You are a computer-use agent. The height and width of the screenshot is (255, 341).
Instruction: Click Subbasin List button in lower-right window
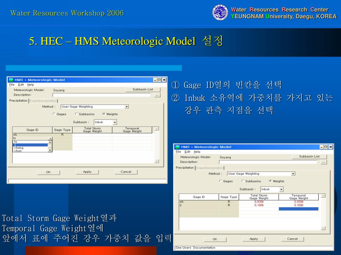pos(309,156)
